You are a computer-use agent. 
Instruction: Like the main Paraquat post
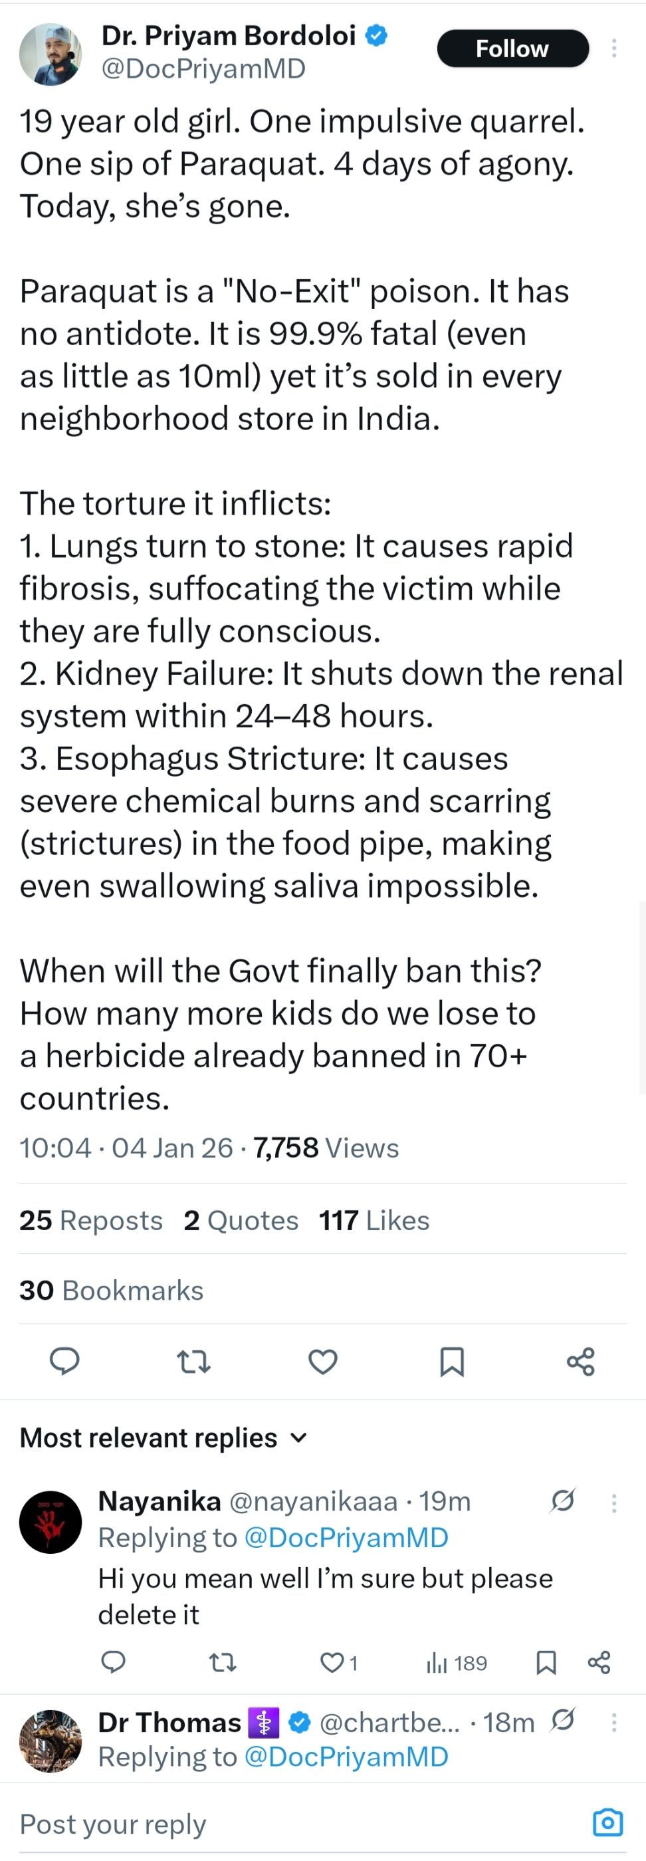[322, 1362]
